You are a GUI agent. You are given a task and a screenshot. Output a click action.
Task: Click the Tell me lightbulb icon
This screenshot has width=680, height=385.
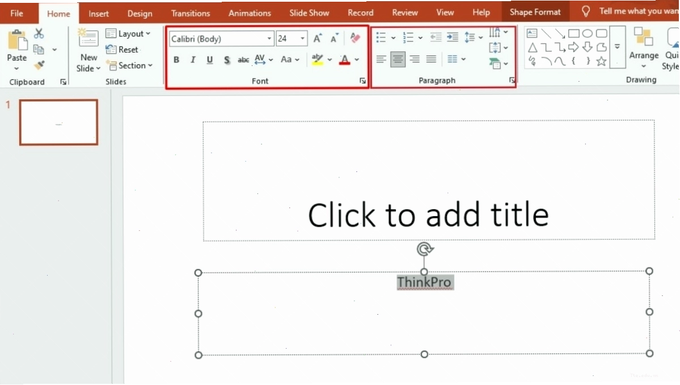586,11
